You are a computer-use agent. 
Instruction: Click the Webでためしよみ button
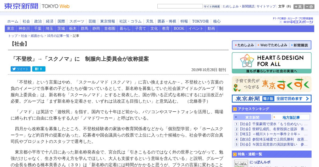click(273, 45)
